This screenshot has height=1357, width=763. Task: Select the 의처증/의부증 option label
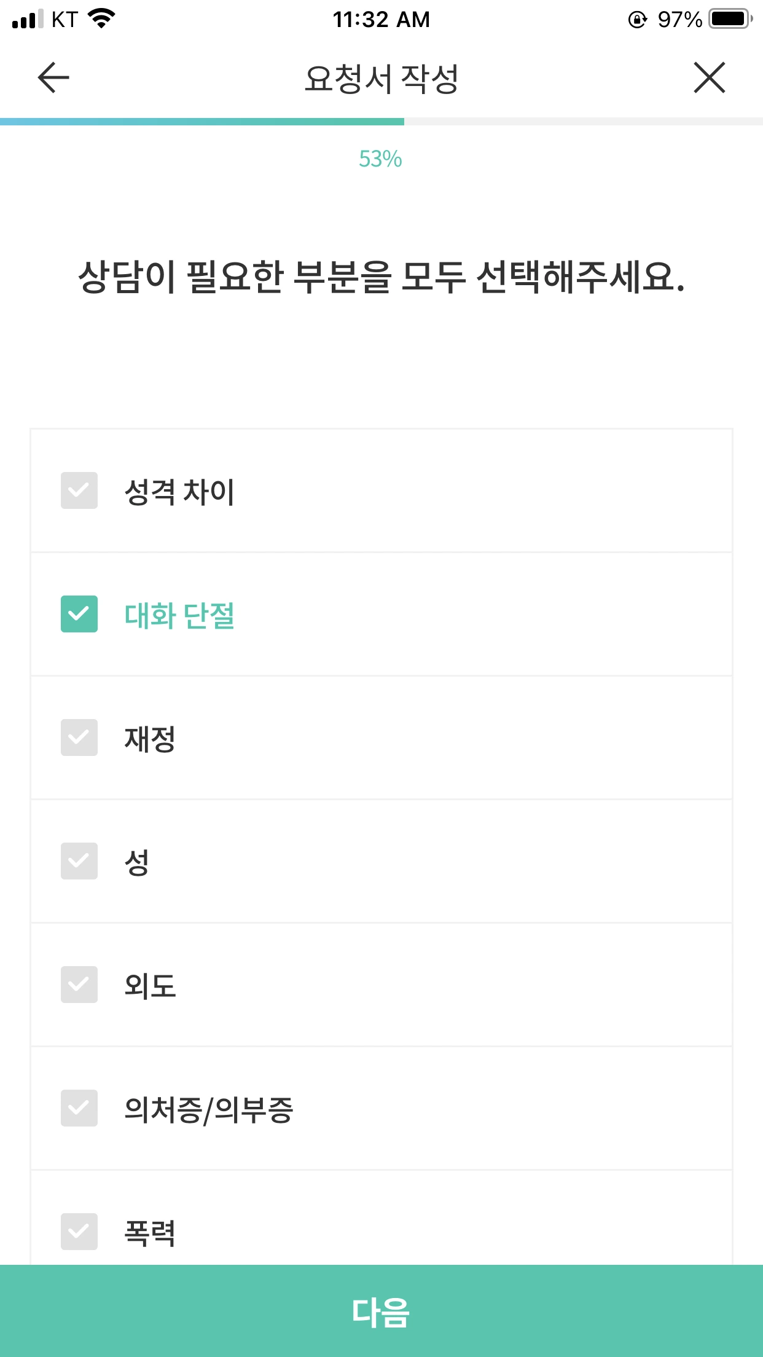point(209,1110)
